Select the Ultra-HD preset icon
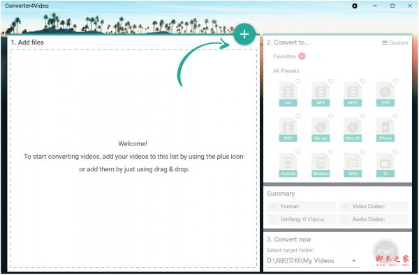 [353, 129]
